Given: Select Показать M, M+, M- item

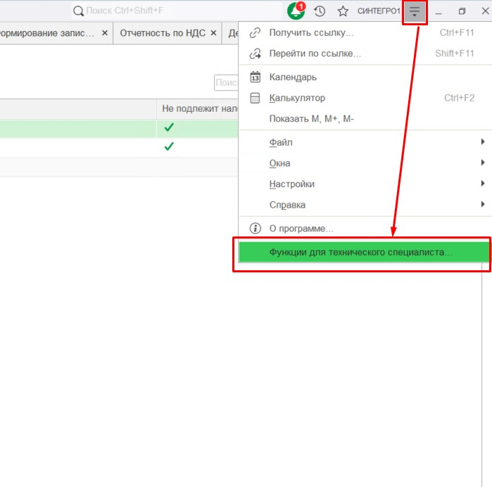Looking at the screenshot, I should [311, 119].
